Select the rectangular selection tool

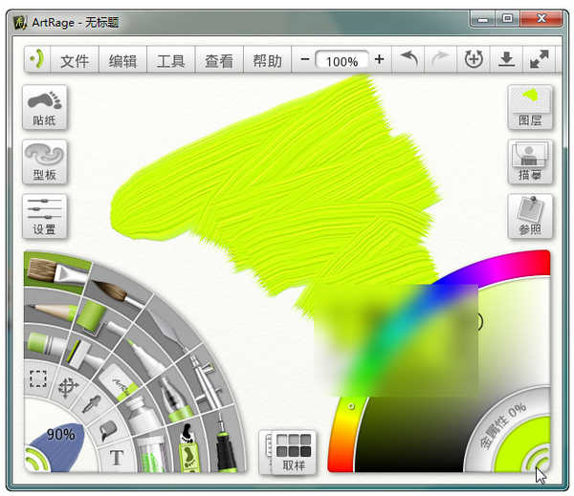tap(37, 378)
